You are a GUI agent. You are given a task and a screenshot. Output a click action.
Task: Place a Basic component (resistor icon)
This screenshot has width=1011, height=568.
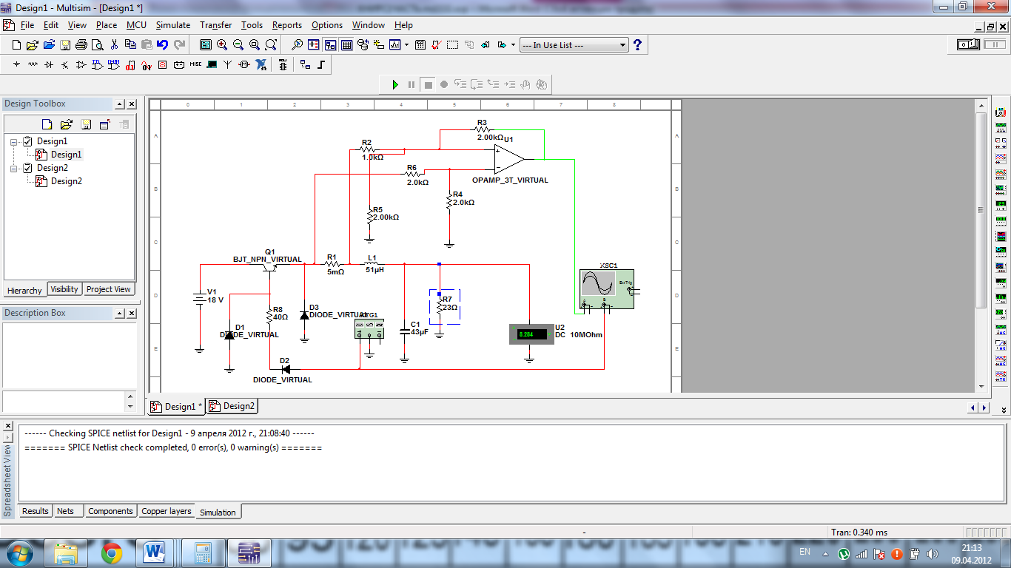click(x=33, y=64)
